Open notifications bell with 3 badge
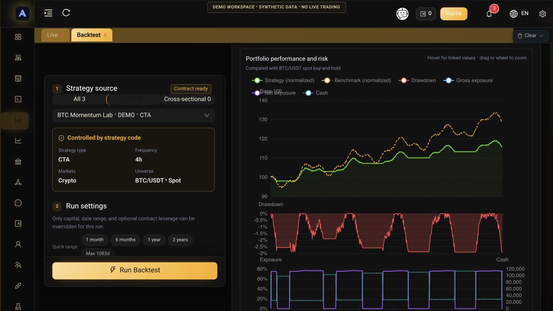 tap(489, 14)
